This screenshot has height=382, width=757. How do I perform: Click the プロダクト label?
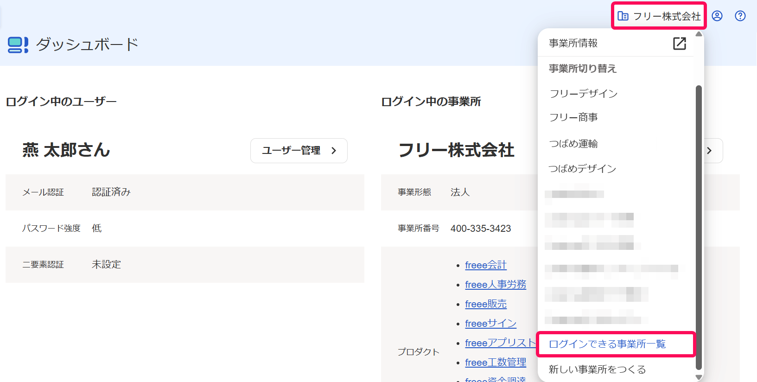pyautogui.click(x=419, y=352)
